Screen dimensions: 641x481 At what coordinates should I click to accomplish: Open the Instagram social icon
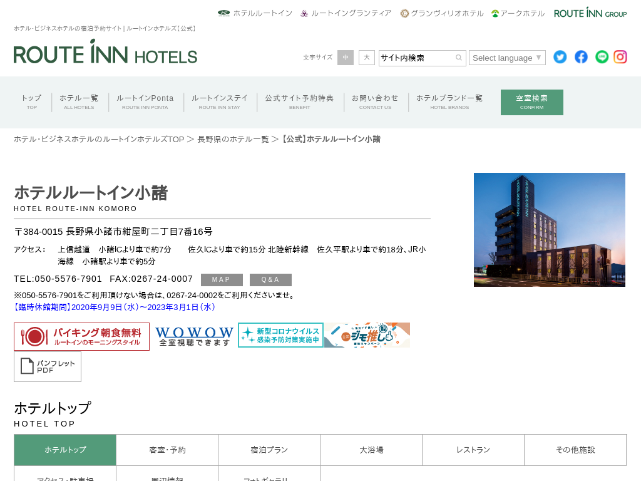(x=620, y=57)
